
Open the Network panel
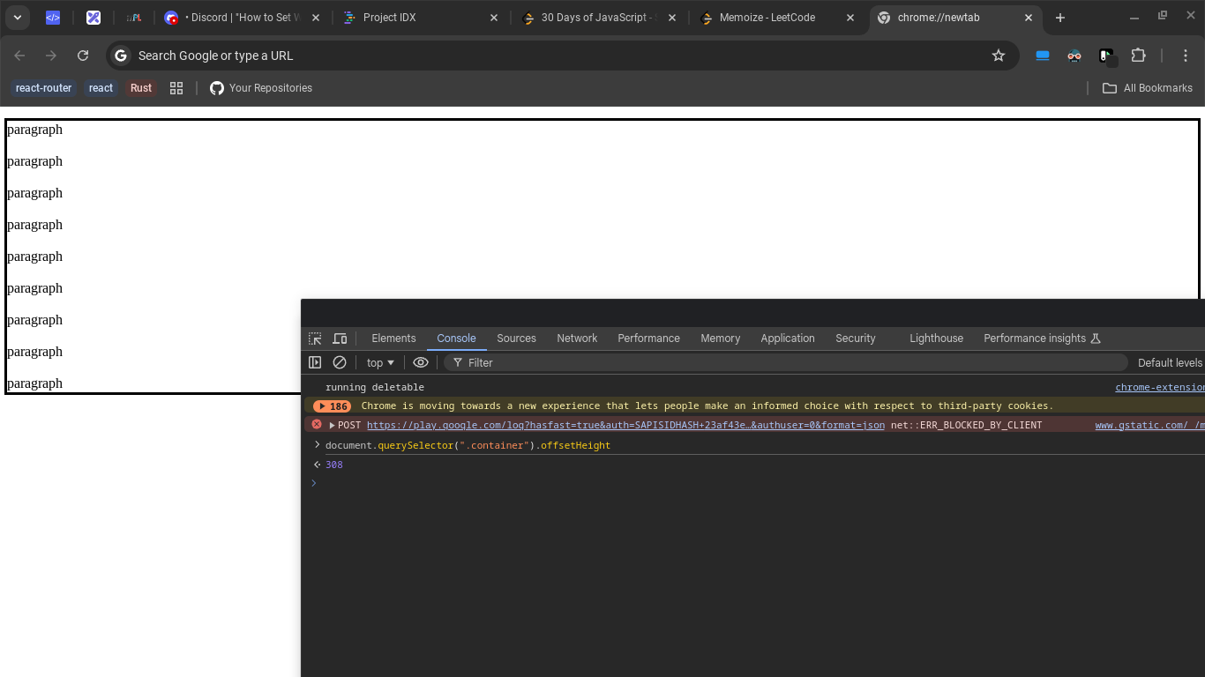pos(577,338)
